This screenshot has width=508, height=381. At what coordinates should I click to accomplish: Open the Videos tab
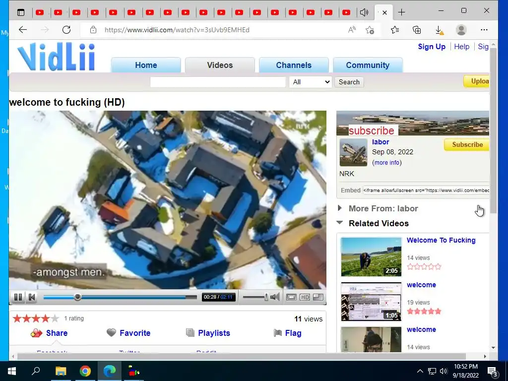pos(220,65)
